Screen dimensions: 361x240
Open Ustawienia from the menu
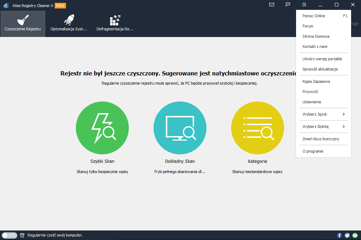324,102
